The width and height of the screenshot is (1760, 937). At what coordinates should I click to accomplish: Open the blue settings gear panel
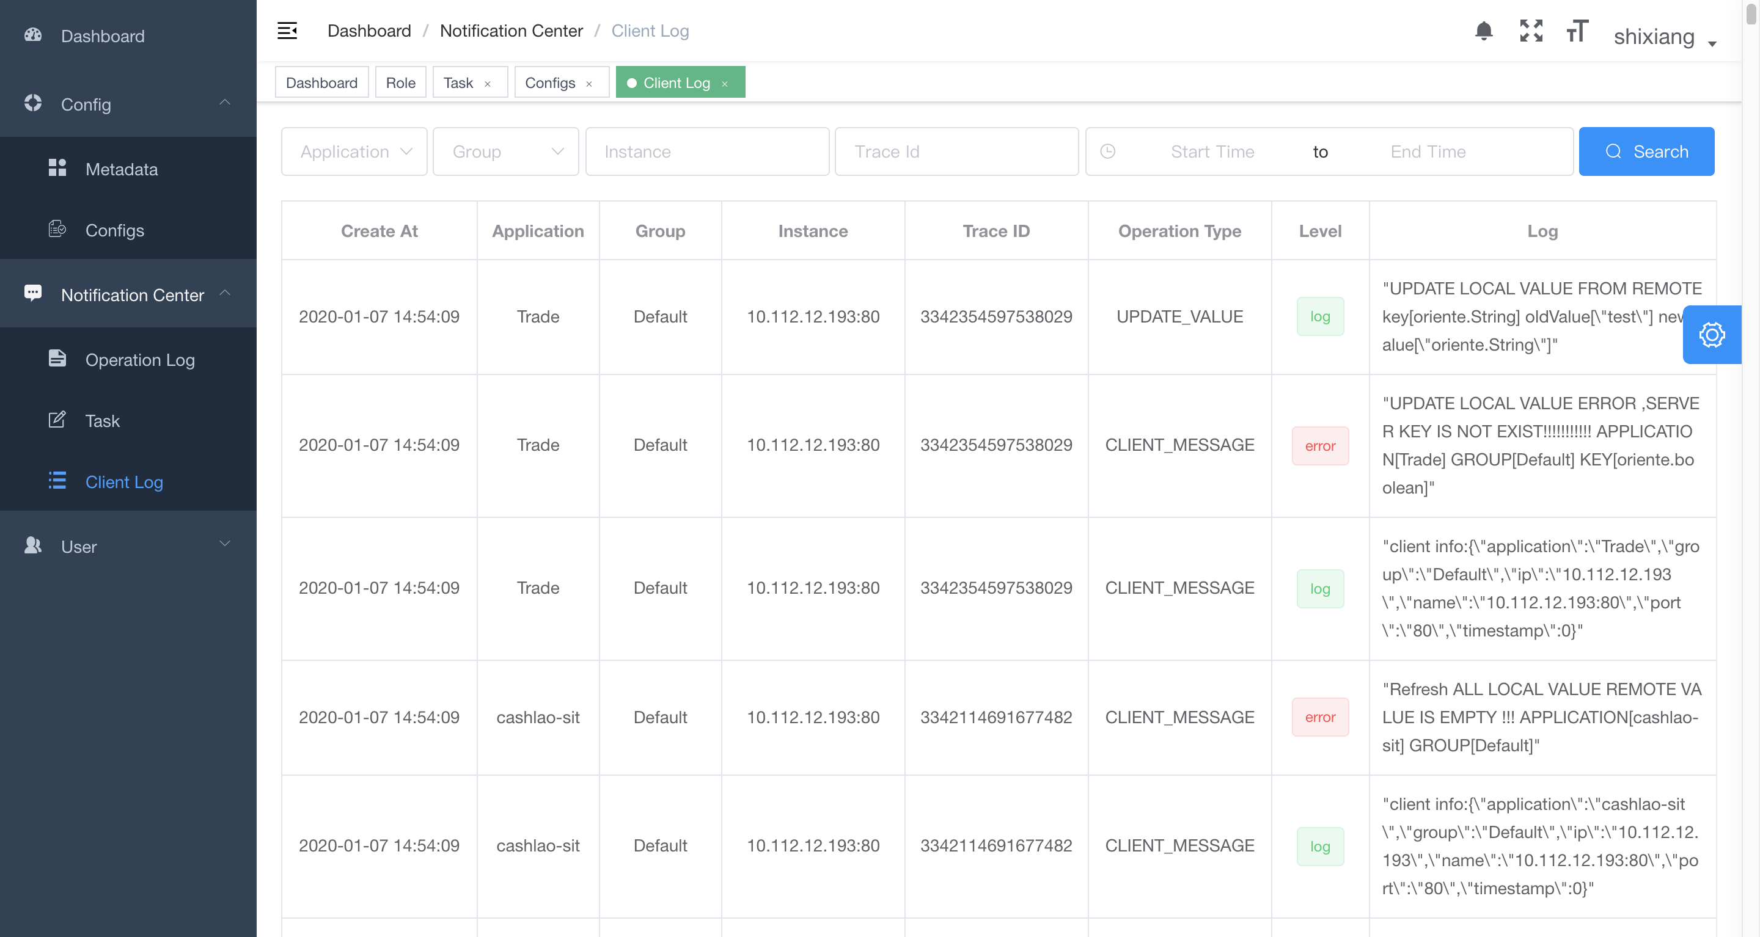1712,335
